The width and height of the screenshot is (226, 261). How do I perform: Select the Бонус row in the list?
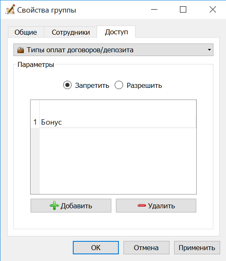[x=118, y=122]
